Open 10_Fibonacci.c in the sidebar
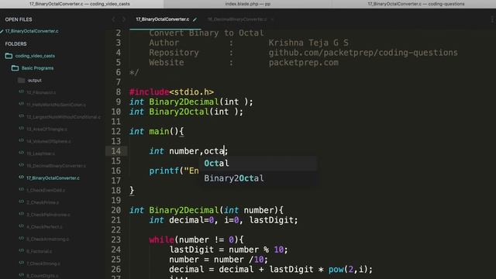 tap(41, 92)
